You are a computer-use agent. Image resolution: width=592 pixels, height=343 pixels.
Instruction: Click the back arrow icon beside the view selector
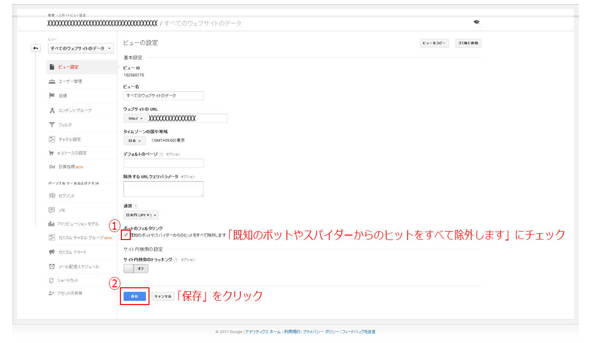(36, 48)
